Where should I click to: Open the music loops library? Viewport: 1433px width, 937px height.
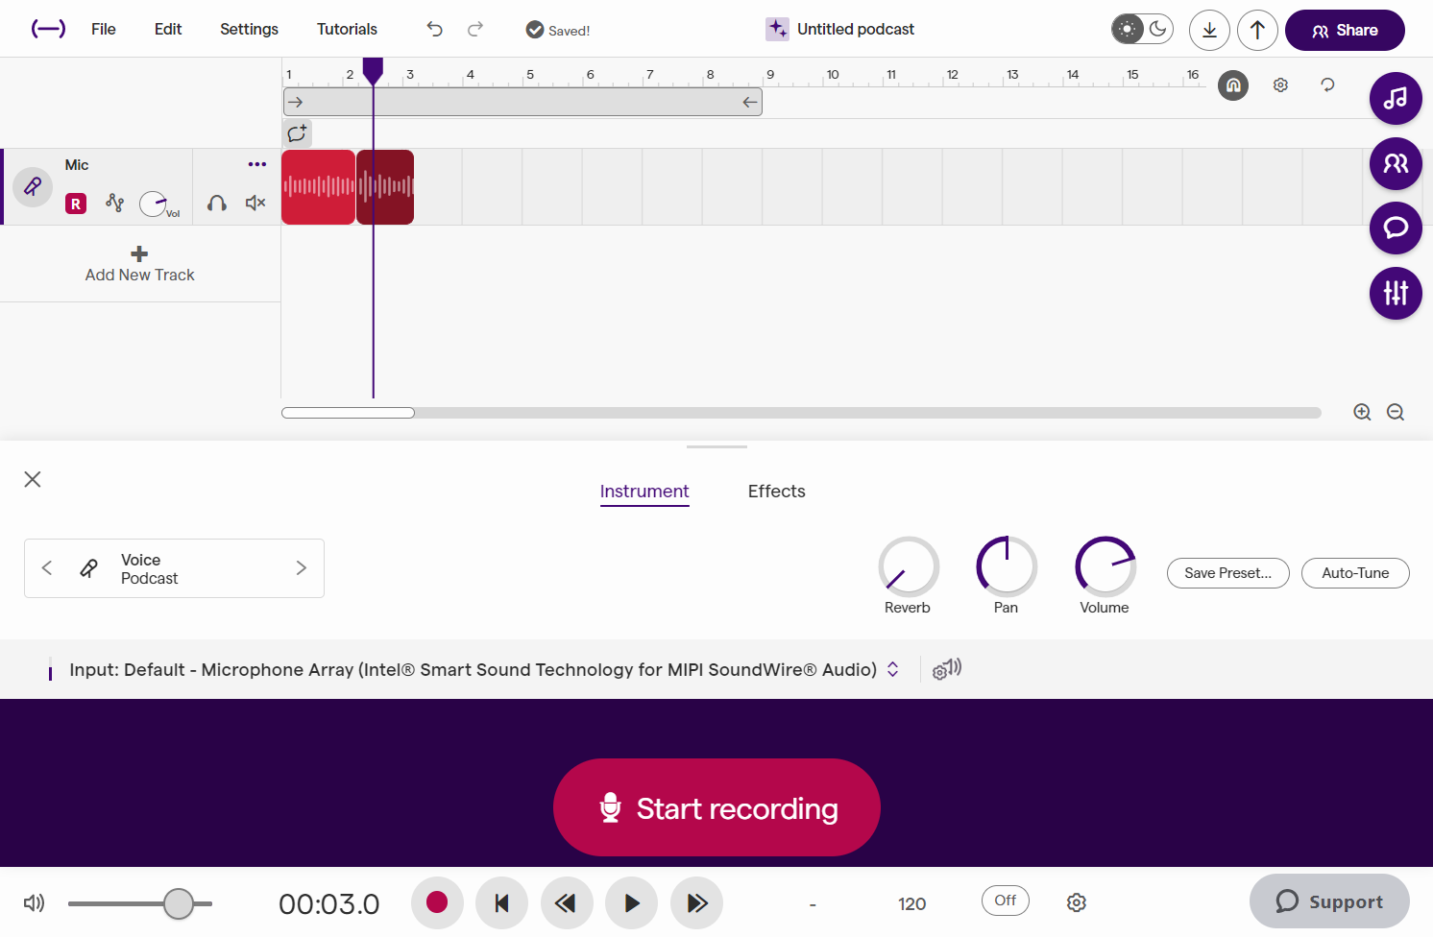(x=1396, y=98)
